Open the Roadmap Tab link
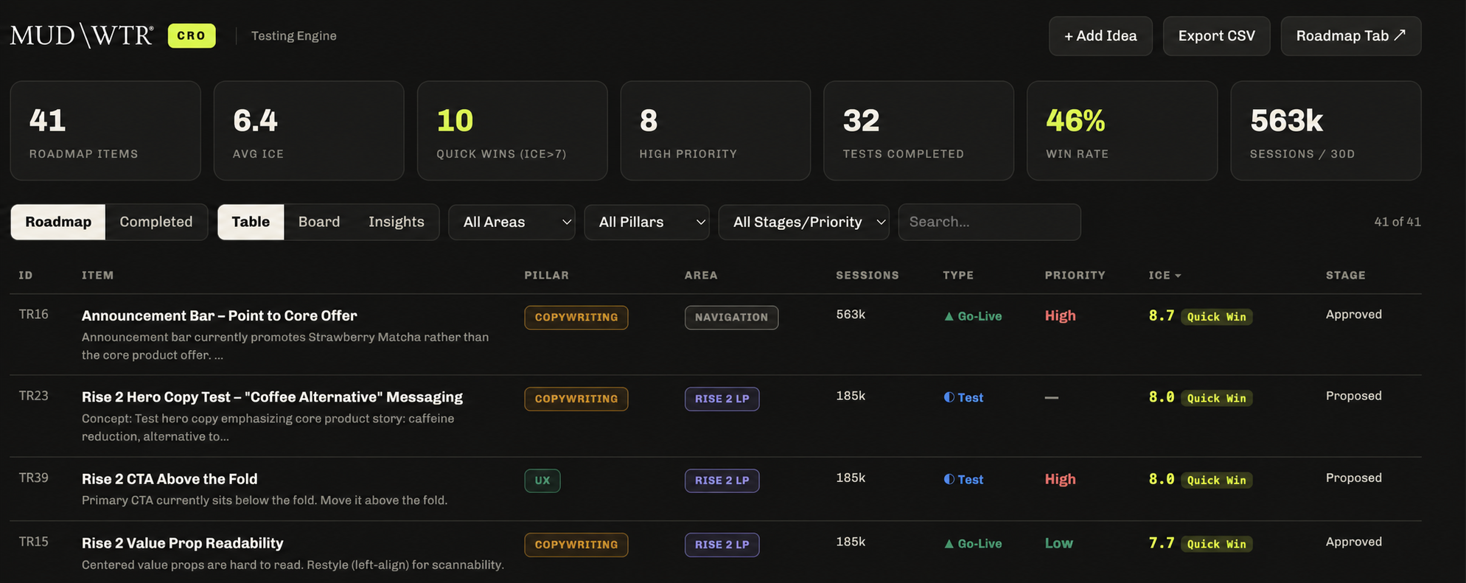 tap(1351, 36)
